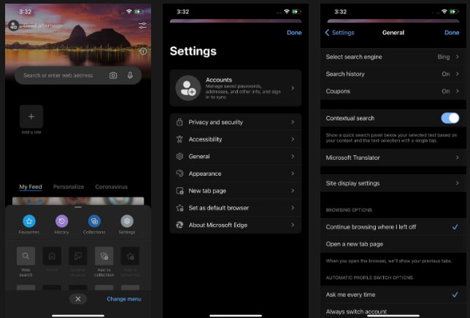This screenshot has height=318, width=470.
Task: Close the bottom menu with the X
Action: [78, 299]
